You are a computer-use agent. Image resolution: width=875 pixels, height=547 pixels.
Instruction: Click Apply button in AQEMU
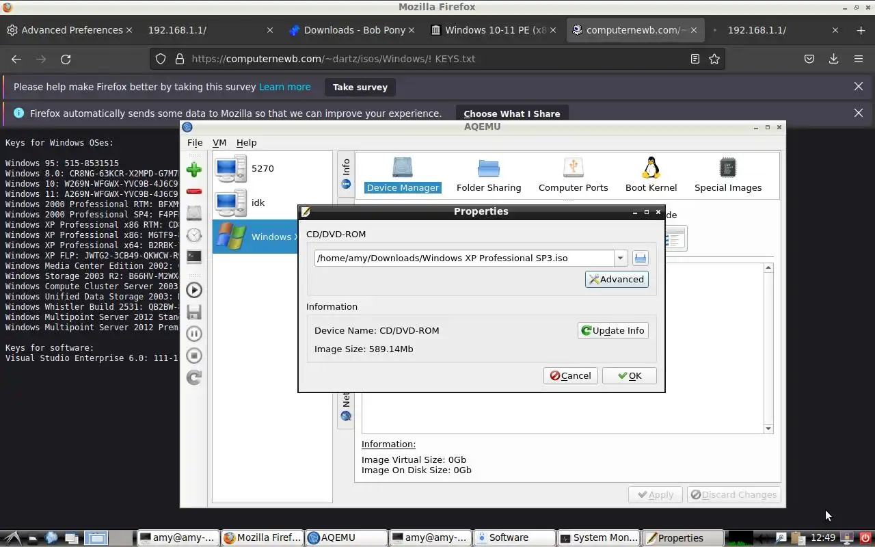pyautogui.click(x=656, y=494)
